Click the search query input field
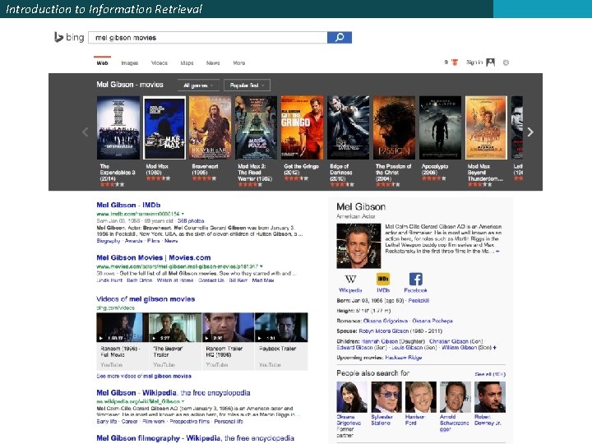 point(208,37)
